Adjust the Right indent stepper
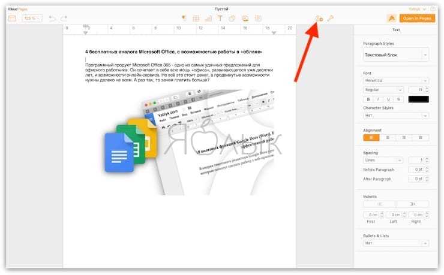The width and height of the screenshot is (444, 275). (427, 215)
